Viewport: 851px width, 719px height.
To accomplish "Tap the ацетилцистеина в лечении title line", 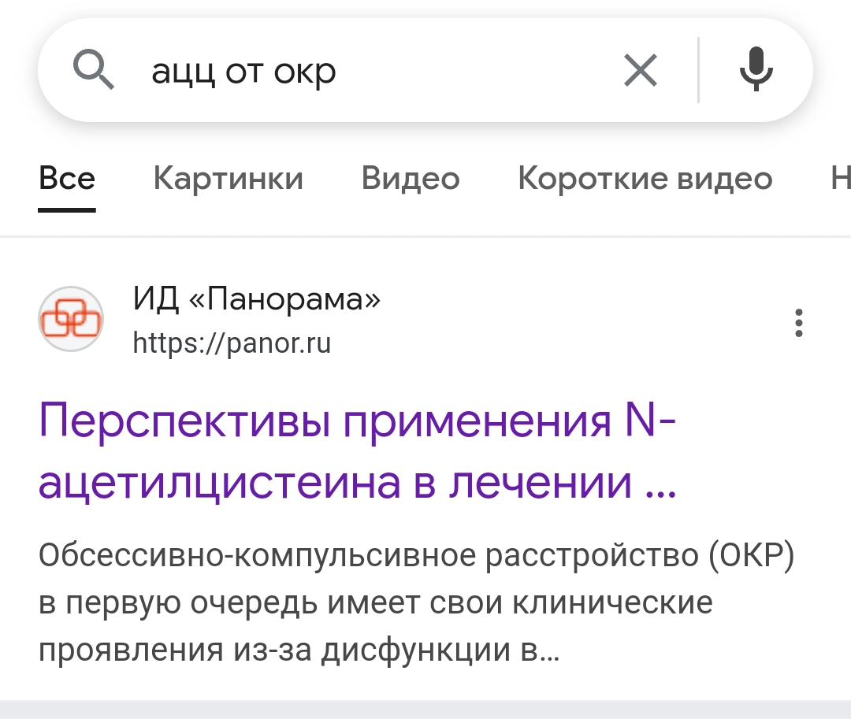I will pos(335,483).
